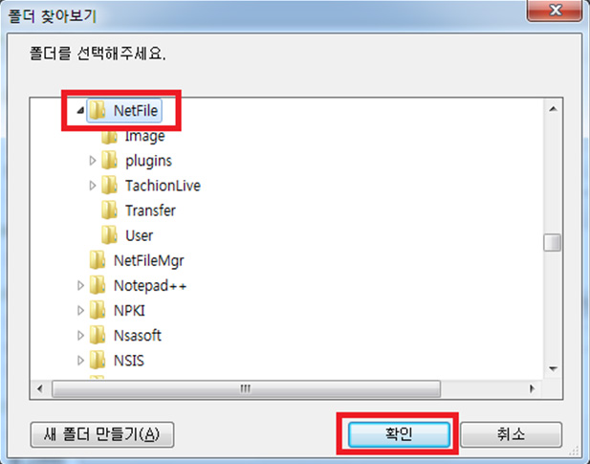
Task: Select the User folder icon
Action: click(x=109, y=234)
